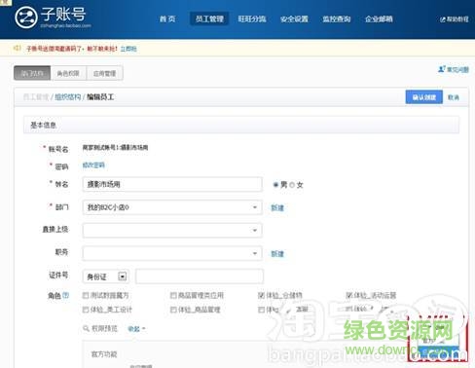Toggle the 体验_仓储物 checkbox
Viewport: 475px width, 368px height.
coord(261,295)
